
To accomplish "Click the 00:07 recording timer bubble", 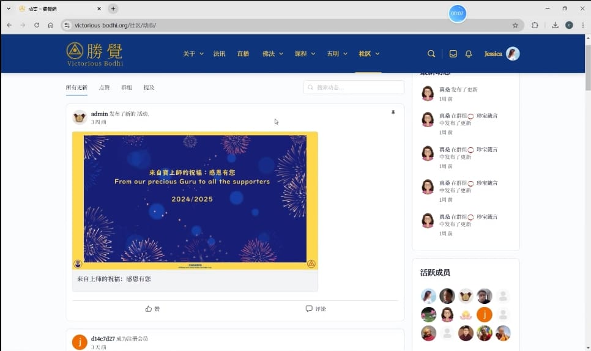I will tap(457, 13).
